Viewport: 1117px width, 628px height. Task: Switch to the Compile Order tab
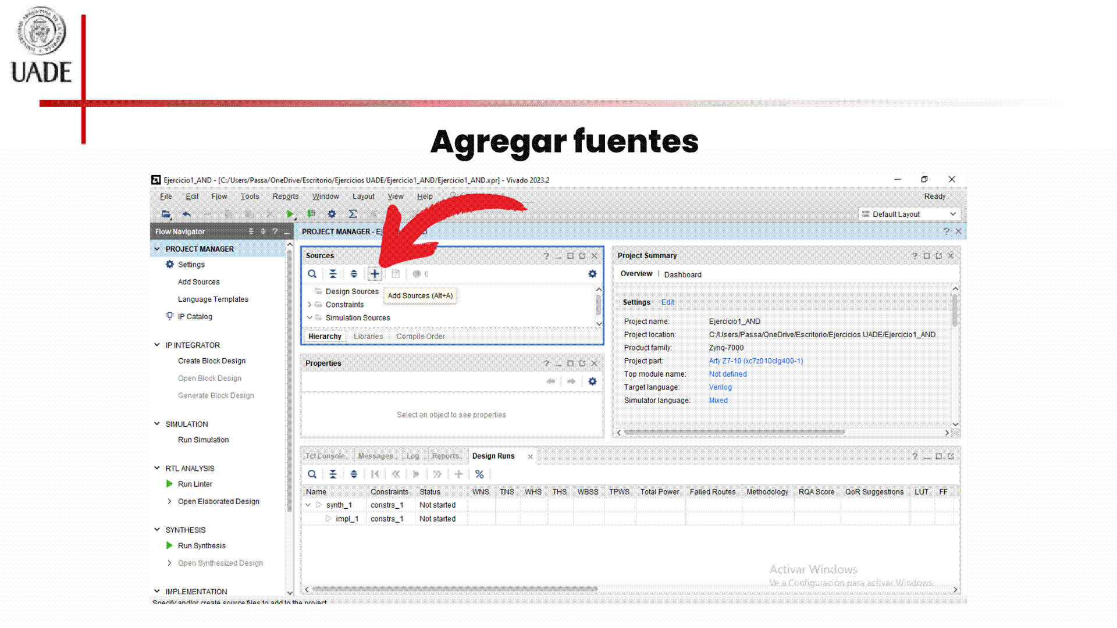420,337
